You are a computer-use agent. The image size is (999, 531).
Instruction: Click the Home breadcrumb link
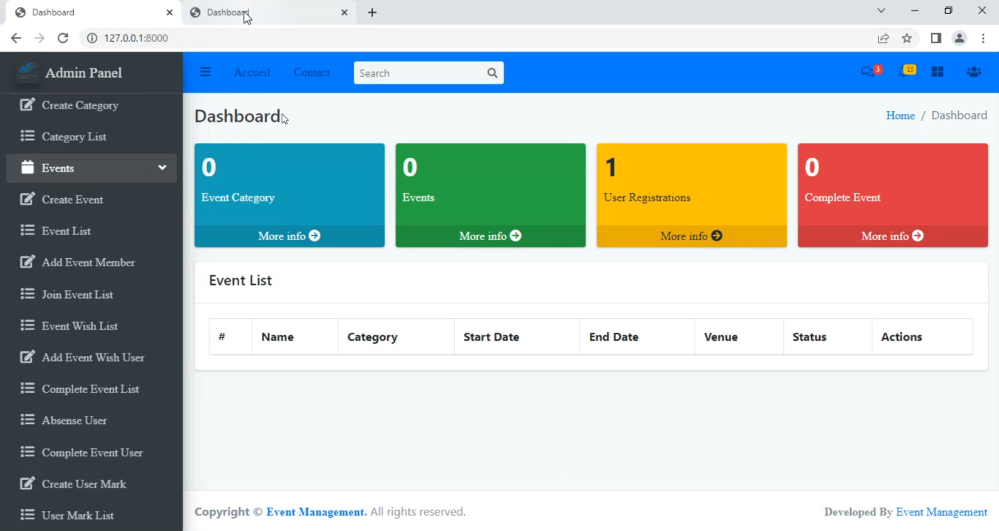tap(900, 116)
